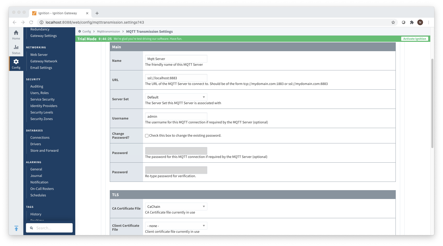The height and width of the screenshot is (246, 443).
Task: Click the browser back arrow
Action: tap(15, 22)
